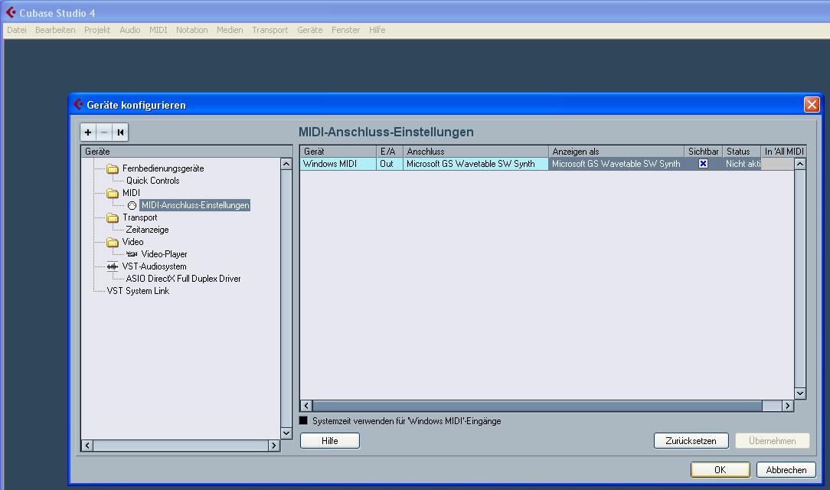Screen dimensions: 830x490
Task: Open the MIDI menu
Action: click(x=158, y=30)
